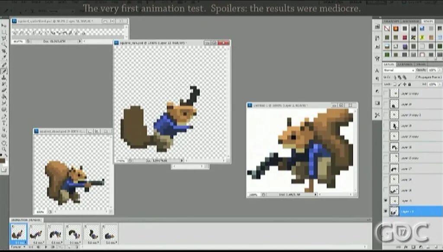Open frame 6 delay time dropdown
443x252 pixels.
click(110, 242)
